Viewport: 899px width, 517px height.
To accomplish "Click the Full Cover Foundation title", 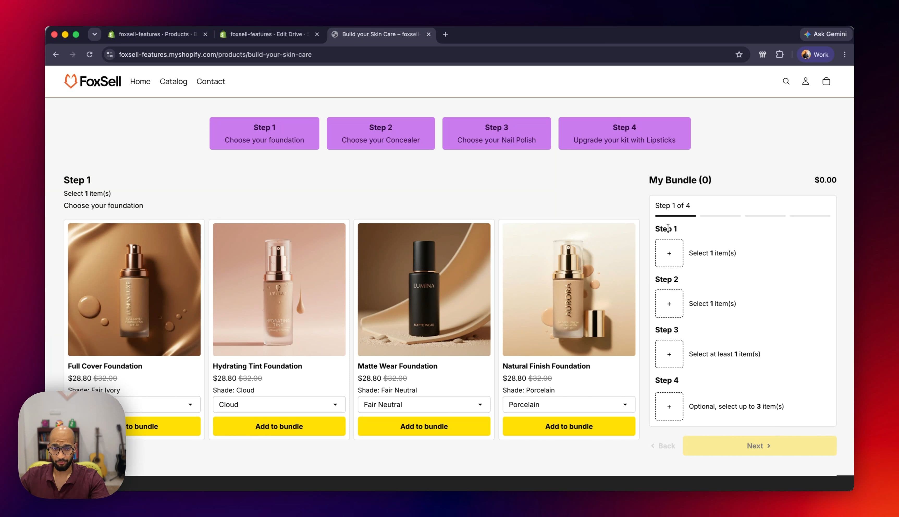I will click(x=105, y=366).
